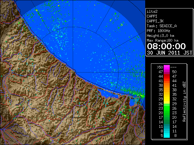Image resolution: width=194 pixels, height=145 pixels.
Task: Click the red 44–47 dBZ legend swatch
Action: [x=167, y=76]
